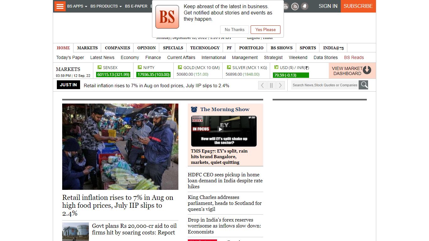
Task: Click the magnifier search button
Action: pos(363,85)
